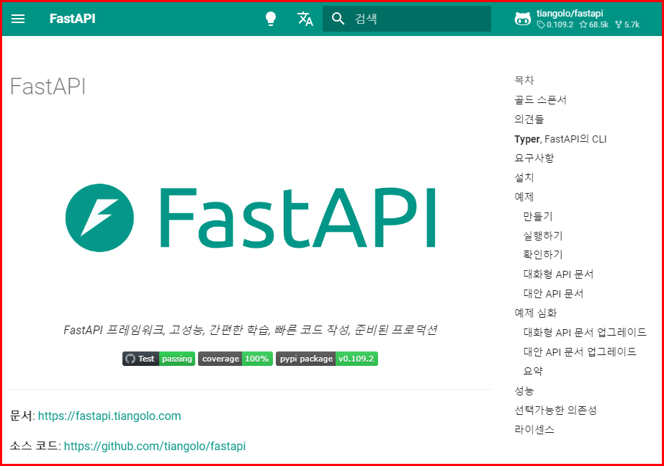Click the 68.5k stars count
The height and width of the screenshot is (466, 664).
[x=593, y=24]
